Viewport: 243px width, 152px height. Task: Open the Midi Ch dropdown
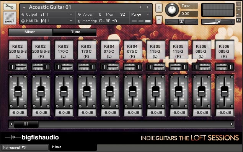[x=71, y=21]
